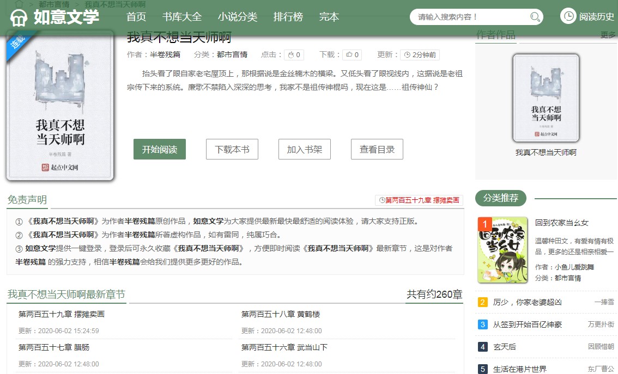Open reading history clock icon
618x374 pixels.
pyautogui.click(x=568, y=16)
